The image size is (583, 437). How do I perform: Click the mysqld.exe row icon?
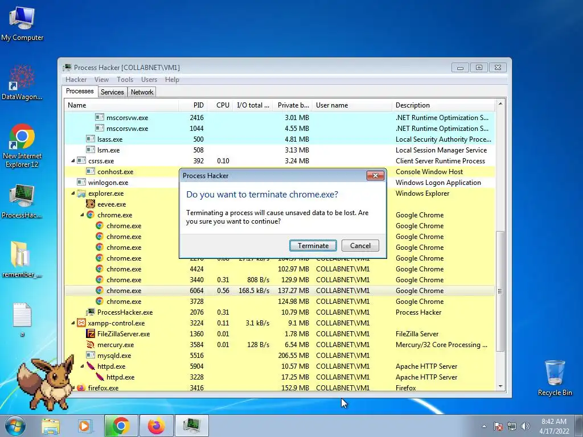coord(91,355)
